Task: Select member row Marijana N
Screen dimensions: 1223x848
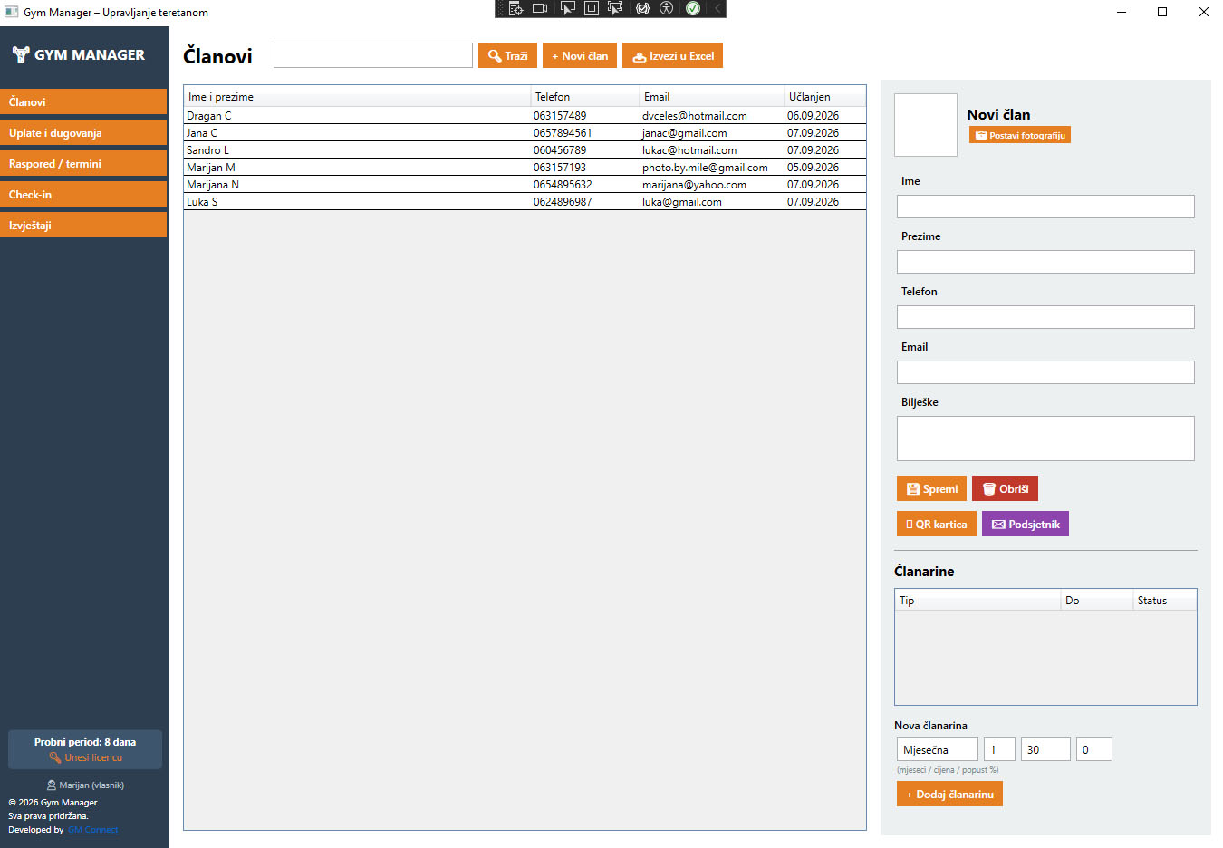Action: click(x=525, y=184)
